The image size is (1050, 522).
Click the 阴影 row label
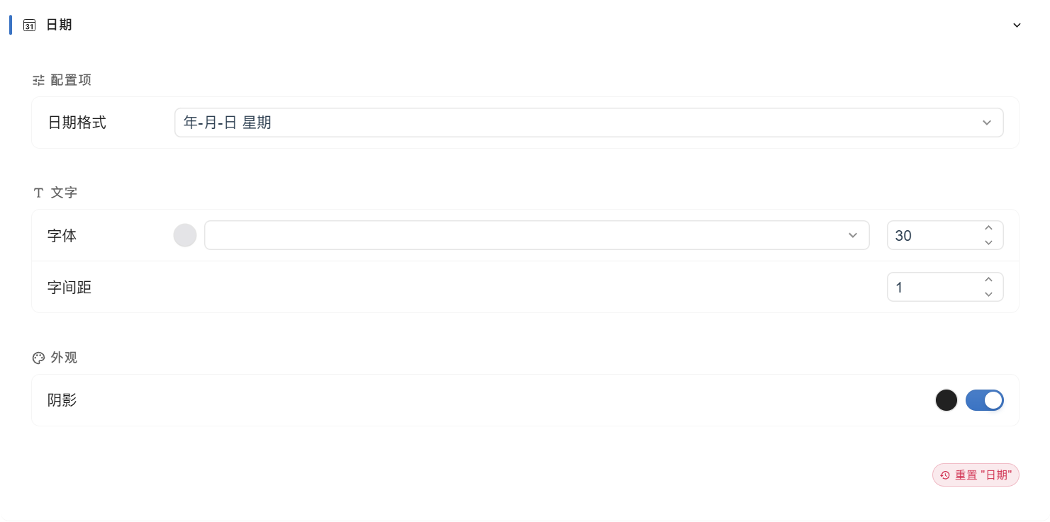pyautogui.click(x=62, y=400)
